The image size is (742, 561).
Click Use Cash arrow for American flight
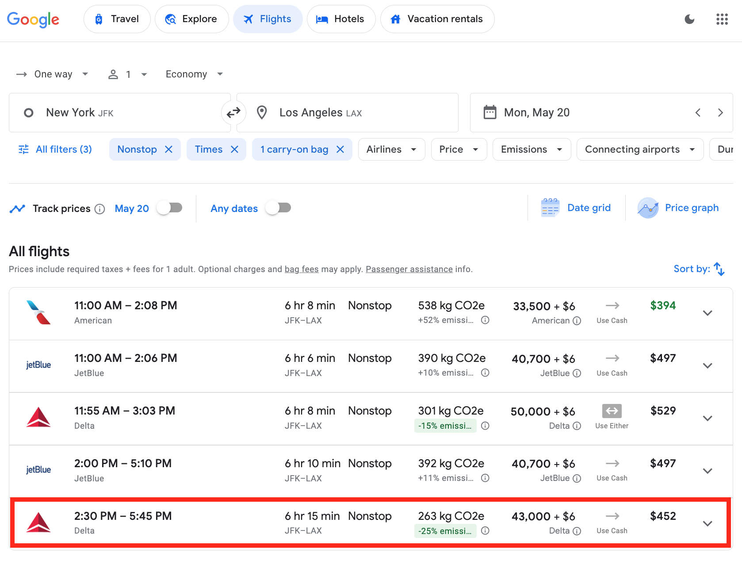[x=612, y=305]
